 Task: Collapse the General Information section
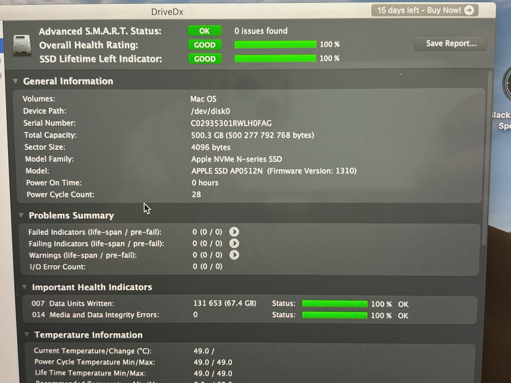click(15, 81)
